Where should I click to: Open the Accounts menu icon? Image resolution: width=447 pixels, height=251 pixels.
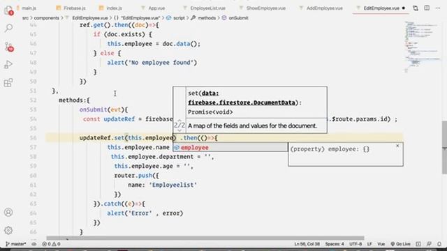coord(8,212)
